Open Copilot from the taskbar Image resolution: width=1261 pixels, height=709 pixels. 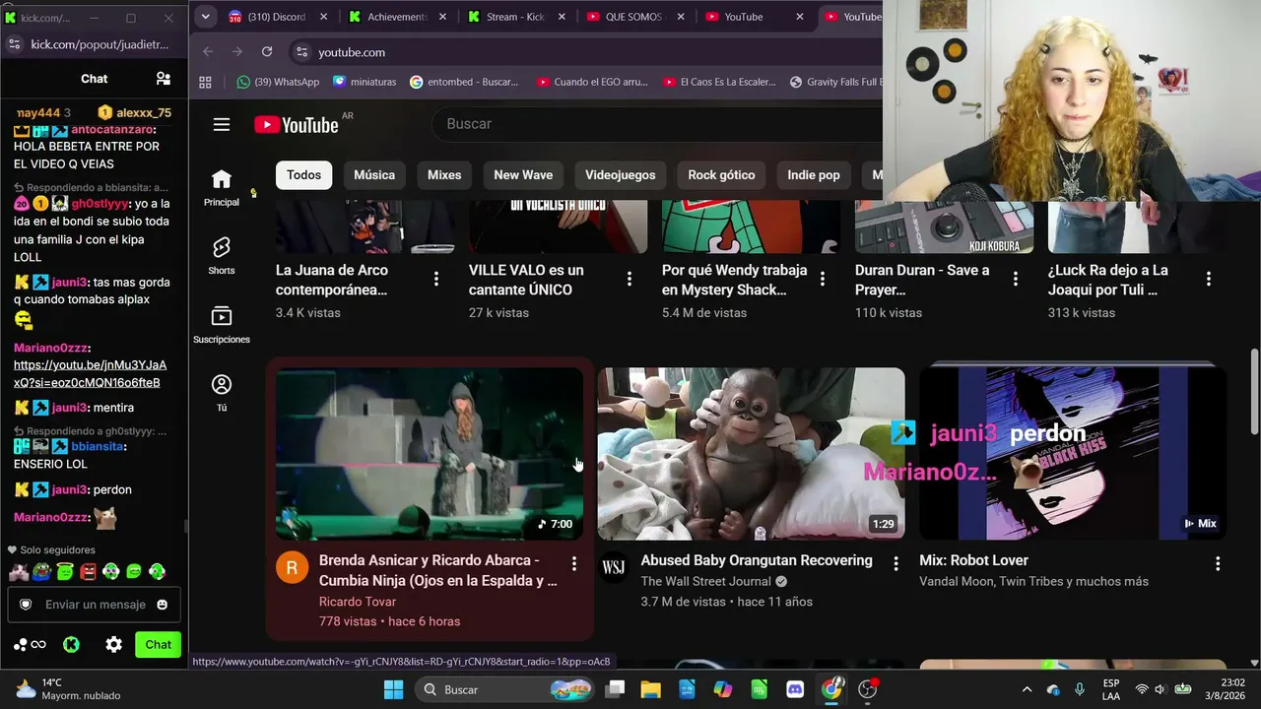click(x=723, y=689)
